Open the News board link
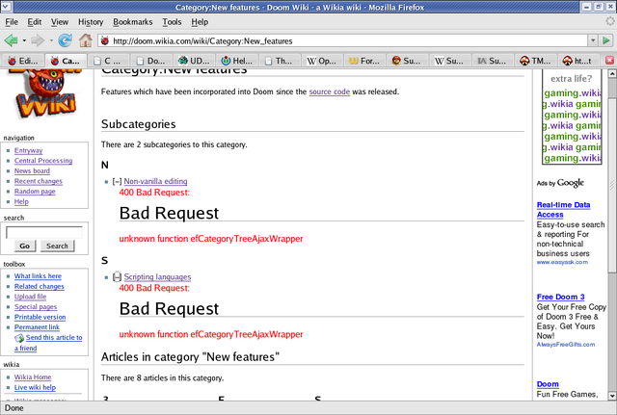 click(x=32, y=171)
